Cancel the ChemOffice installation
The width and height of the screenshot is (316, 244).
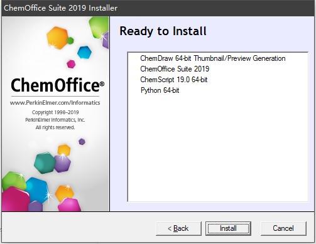coord(283,228)
